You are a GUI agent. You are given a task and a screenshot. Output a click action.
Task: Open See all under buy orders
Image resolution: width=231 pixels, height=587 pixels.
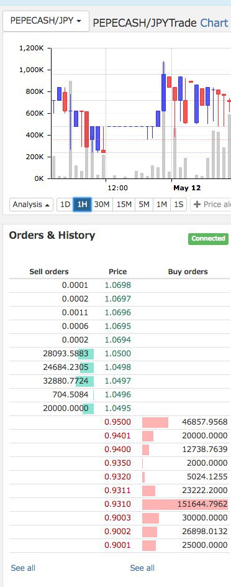click(x=142, y=568)
